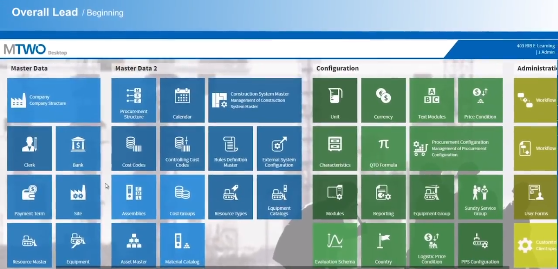Select the QTO Formula icon

click(383, 148)
